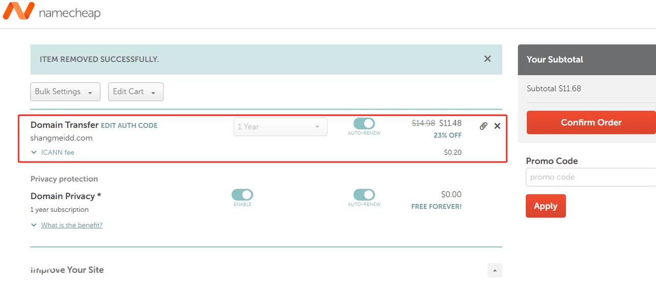Screen dimensions: 656x285
Task: Click the struck-through $14.98 price
Action: [423, 123]
